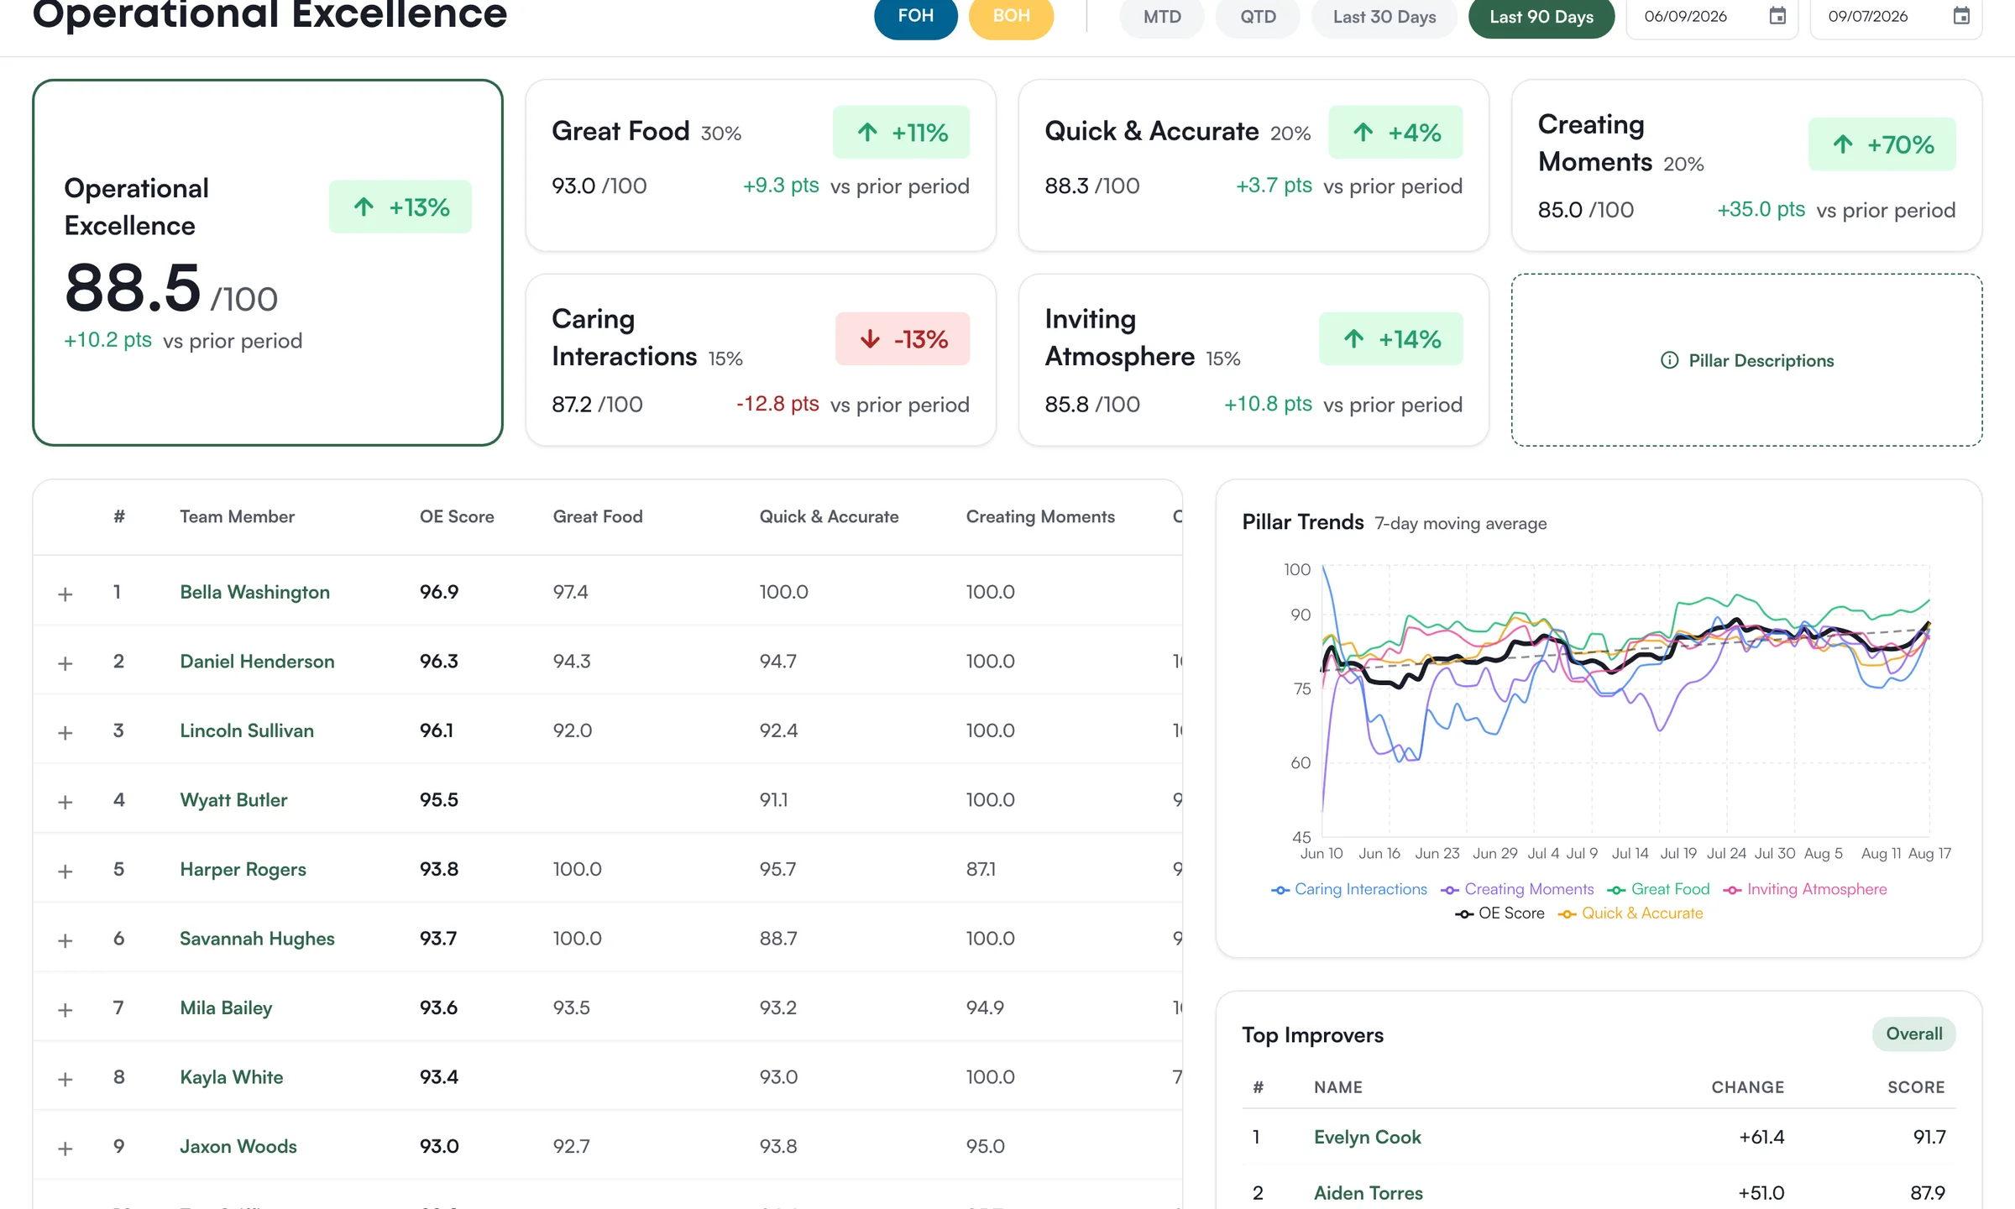Toggle OE Score series in chart legend
This screenshot has height=1209, width=2015.
[x=1499, y=913]
